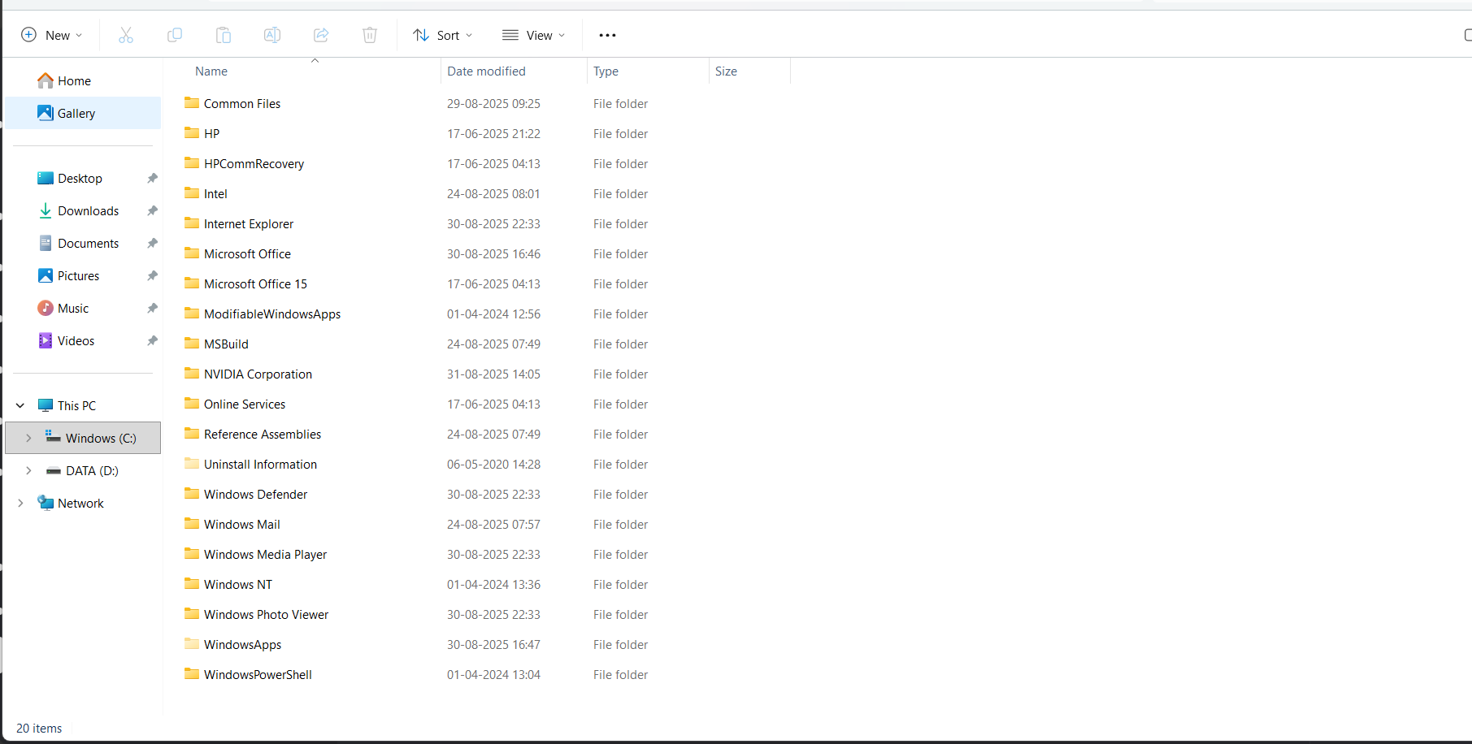1472x744 pixels.
Task: Click the Windows Defender folder icon
Action: point(192,494)
